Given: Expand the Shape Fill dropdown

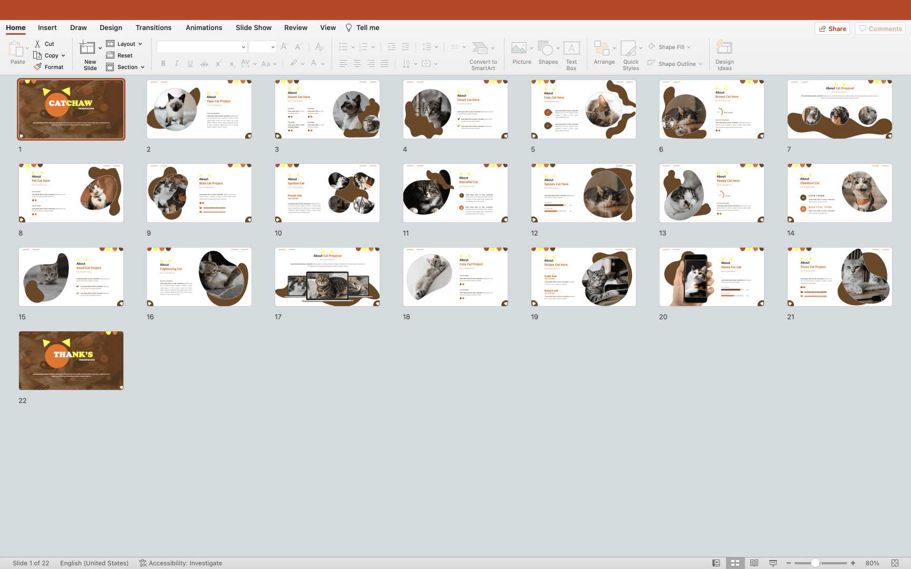Looking at the screenshot, I should pos(689,47).
